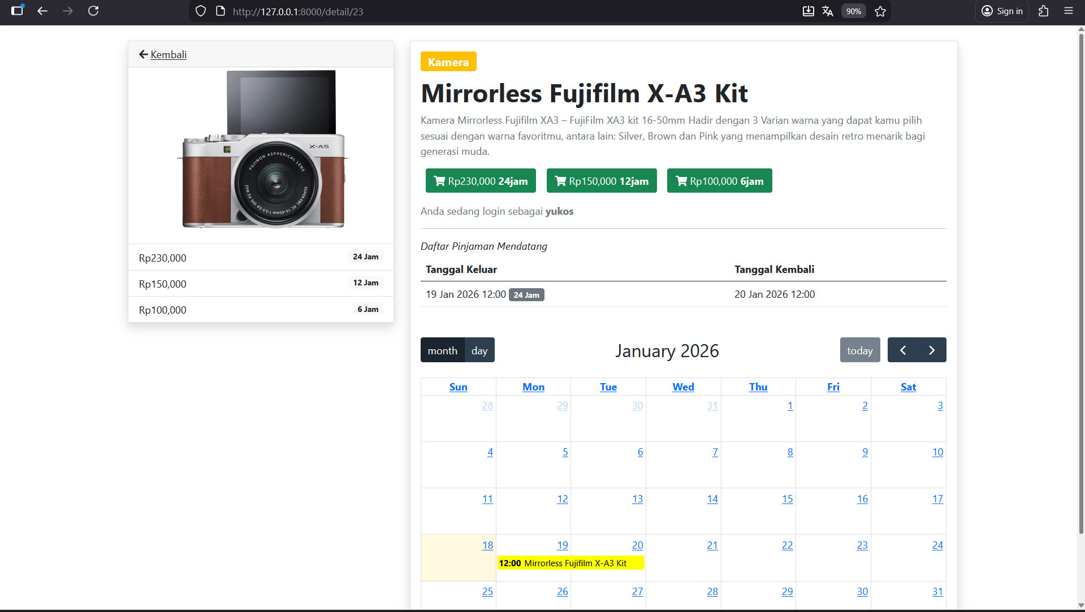Image resolution: width=1085 pixels, height=612 pixels.
Task: Click the Kamera category badge
Action: pyautogui.click(x=448, y=62)
